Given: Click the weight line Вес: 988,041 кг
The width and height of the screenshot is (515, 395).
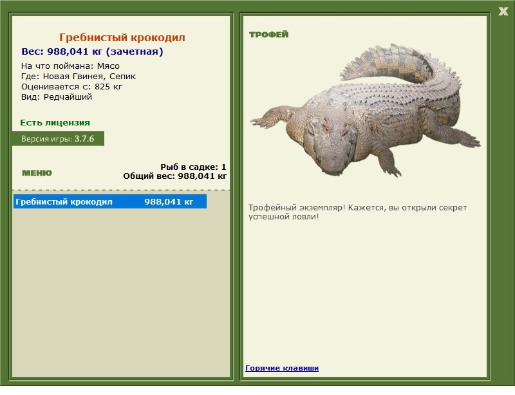Looking at the screenshot, I should click(x=92, y=51).
